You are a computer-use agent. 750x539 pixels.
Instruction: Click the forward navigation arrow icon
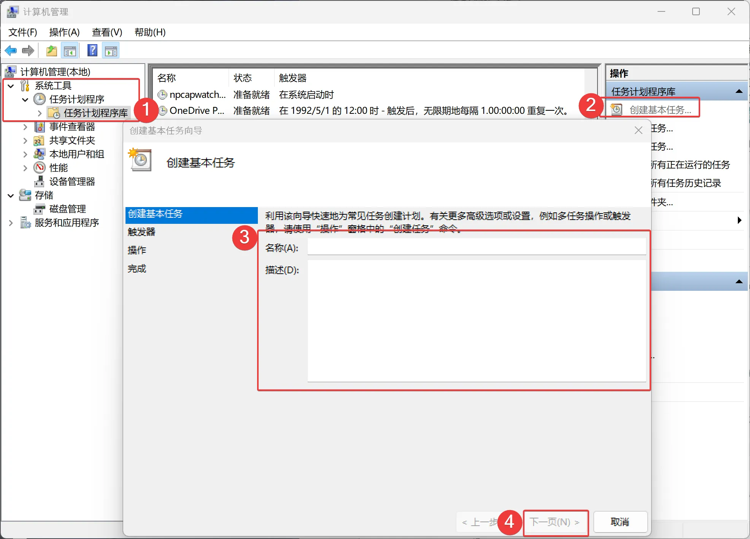click(27, 50)
